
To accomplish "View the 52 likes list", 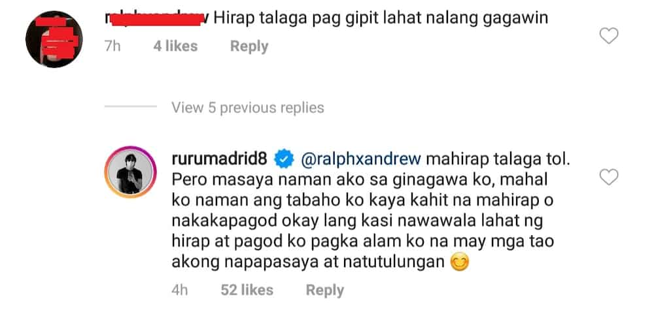I will pos(247,290).
